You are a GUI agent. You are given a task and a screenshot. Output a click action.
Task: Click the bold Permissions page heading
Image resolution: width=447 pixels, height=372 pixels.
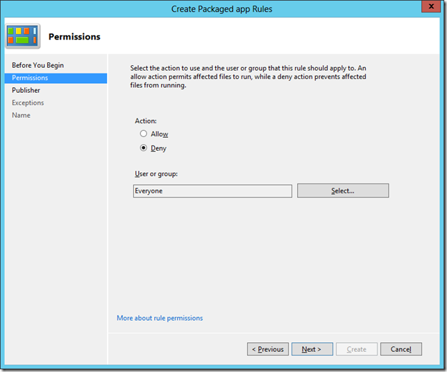point(74,37)
